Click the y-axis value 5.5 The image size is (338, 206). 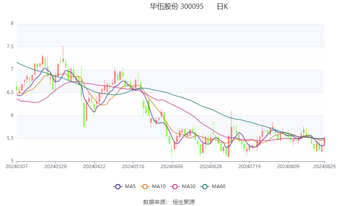pyautogui.click(x=10, y=138)
